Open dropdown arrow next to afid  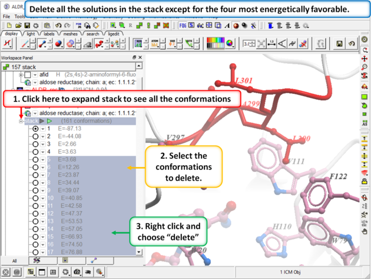35,75
